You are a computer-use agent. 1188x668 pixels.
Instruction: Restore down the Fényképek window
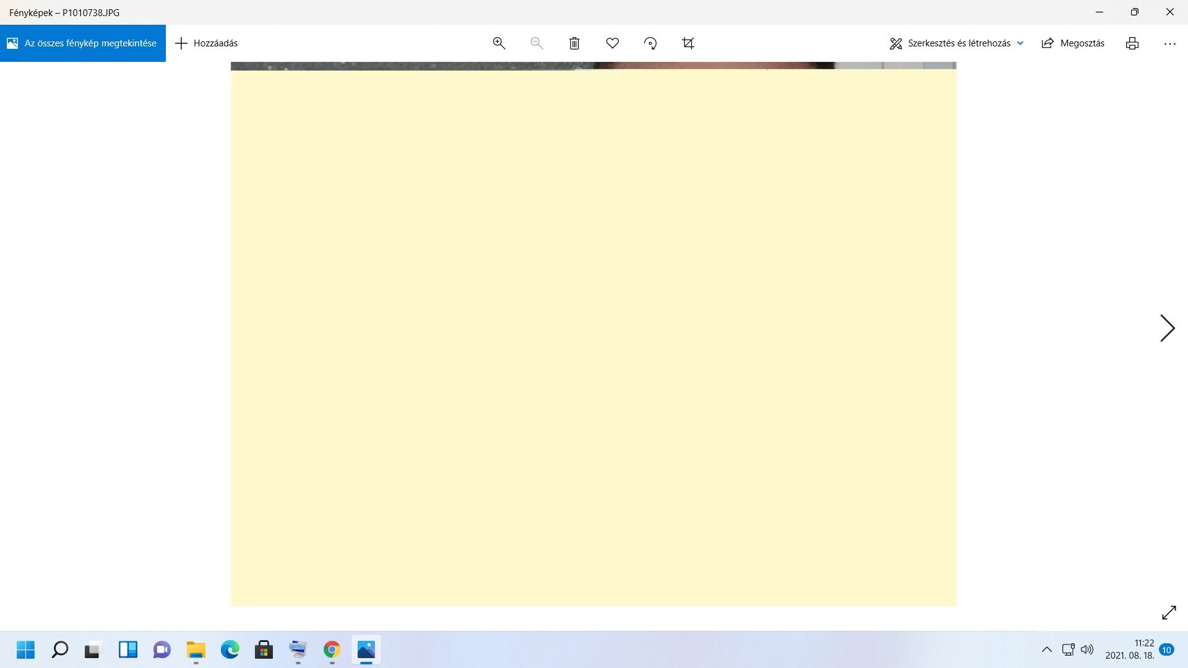click(x=1134, y=12)
